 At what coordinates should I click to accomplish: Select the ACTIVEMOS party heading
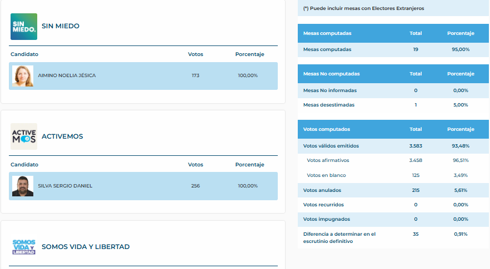(x=62, y=136)
